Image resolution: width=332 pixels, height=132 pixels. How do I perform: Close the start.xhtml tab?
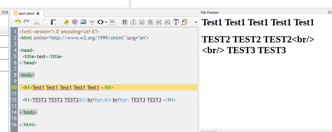click(x=38, y=13)
